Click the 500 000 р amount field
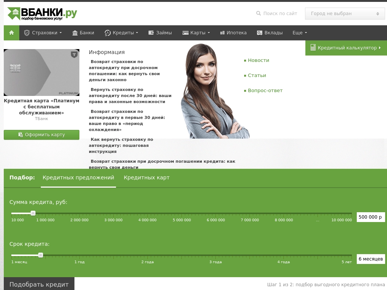The width and height of the screenshot is (387, 290). [x=371, y=217]
